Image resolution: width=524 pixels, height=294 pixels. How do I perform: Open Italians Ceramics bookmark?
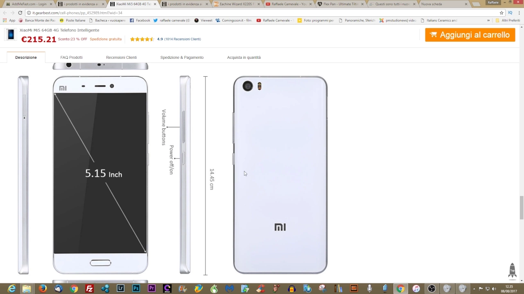(439, 20)
